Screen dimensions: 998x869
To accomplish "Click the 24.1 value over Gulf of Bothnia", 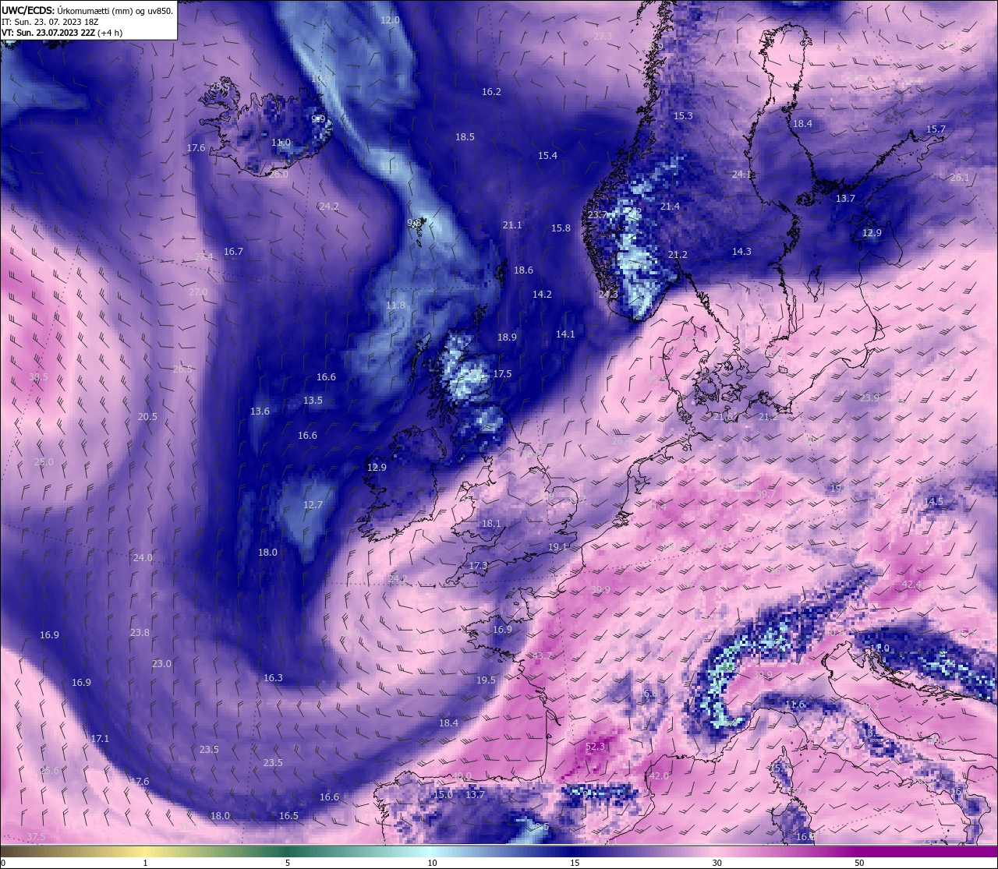I will coord(741,174).
